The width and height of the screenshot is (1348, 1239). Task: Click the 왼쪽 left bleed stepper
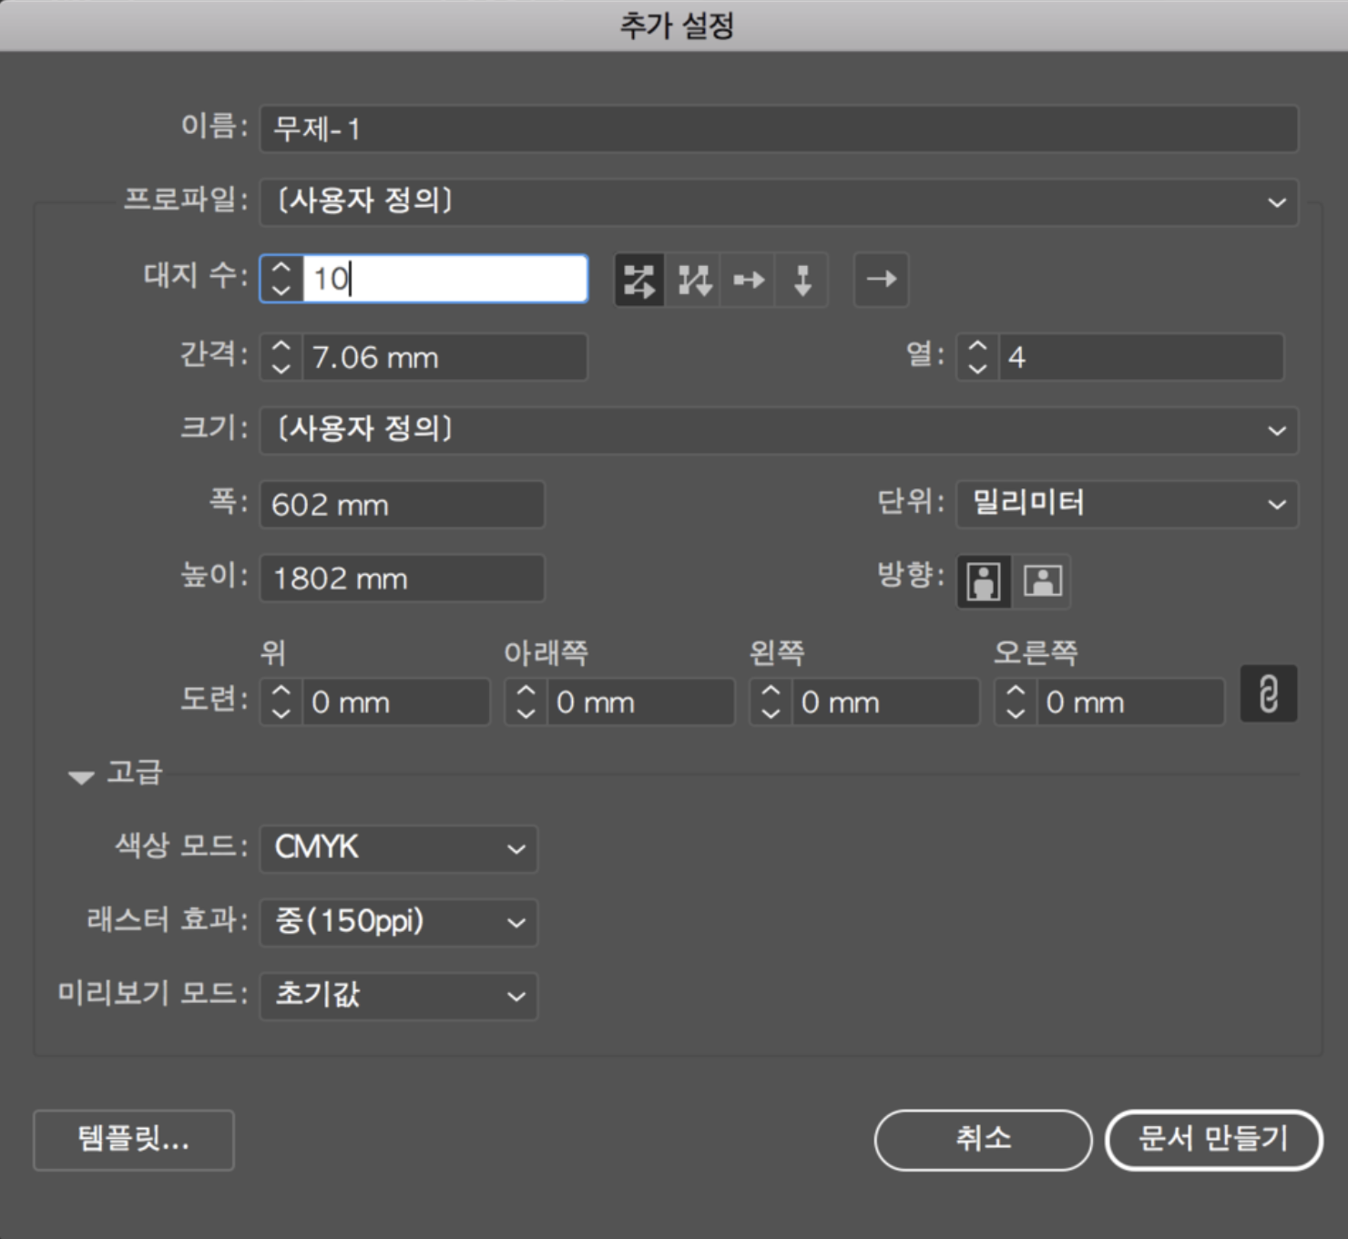[771, 702]
